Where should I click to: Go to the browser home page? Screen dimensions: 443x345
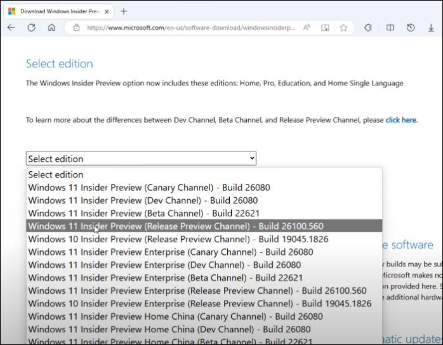point(51,28)
